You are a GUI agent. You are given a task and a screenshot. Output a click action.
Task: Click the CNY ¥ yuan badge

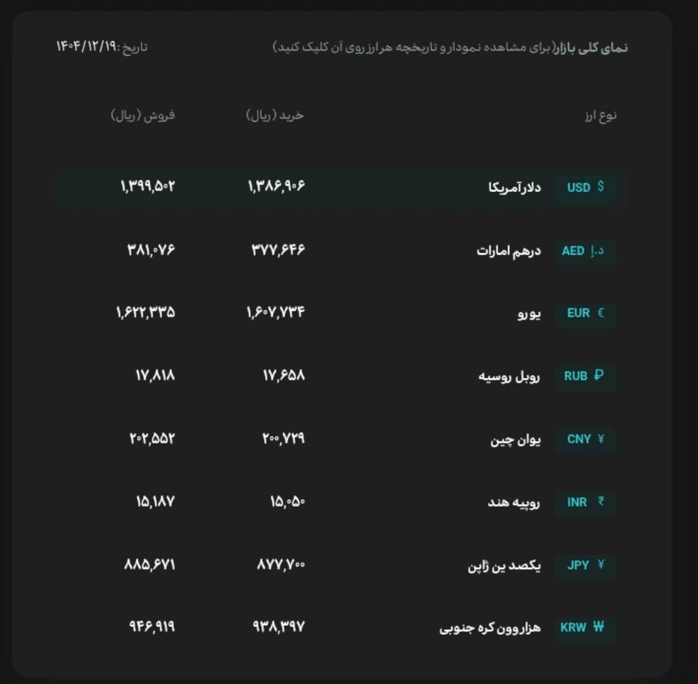585,439
